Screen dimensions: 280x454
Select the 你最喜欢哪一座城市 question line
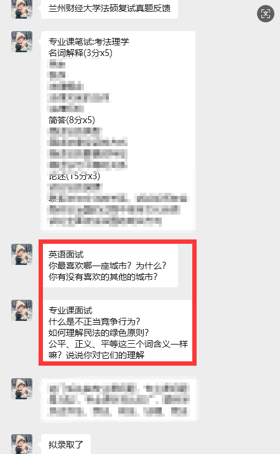pyautogui.click(x=107, y=266)
